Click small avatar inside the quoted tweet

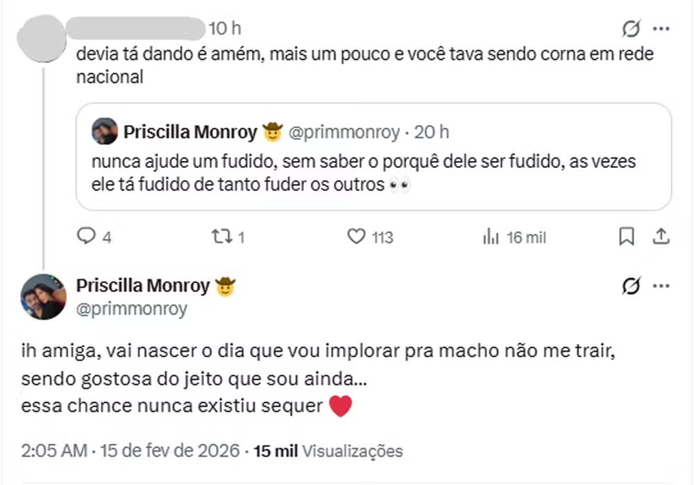click(x=105, y=131)
